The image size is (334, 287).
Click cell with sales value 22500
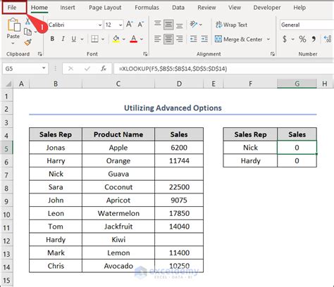click(x=179, y=187)
